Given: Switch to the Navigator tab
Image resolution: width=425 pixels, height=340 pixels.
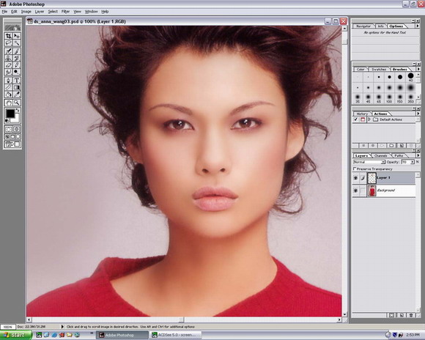Looking at the screenshot, I should [363, 26].
